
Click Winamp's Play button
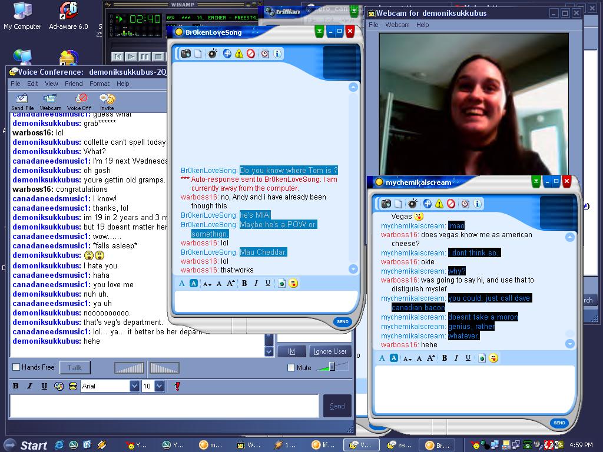tap(131, 57)
